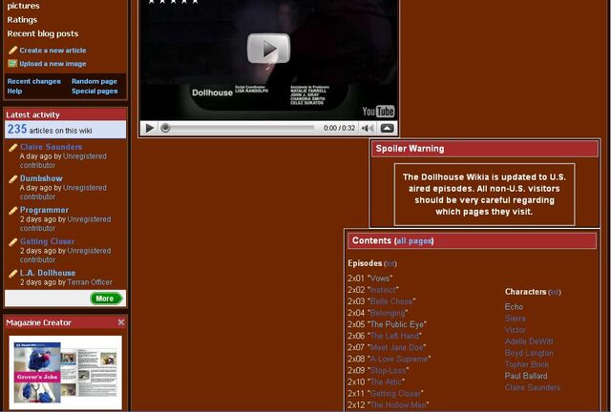Open episode 2x05 The Public Eye link

pyautogui.click(x=397, y=324)
